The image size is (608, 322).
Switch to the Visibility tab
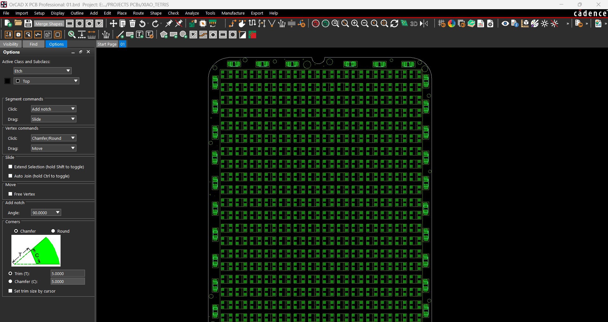click(11, 44)
